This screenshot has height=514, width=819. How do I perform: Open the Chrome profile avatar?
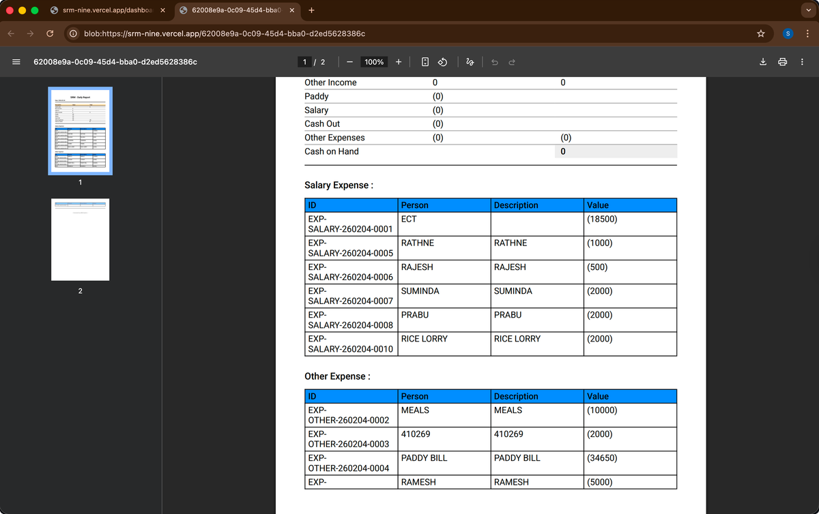point(788,33)
